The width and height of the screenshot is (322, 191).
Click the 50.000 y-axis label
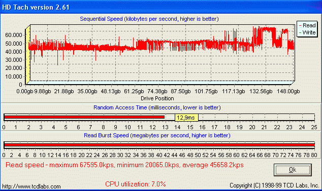[x=14, y=44]
